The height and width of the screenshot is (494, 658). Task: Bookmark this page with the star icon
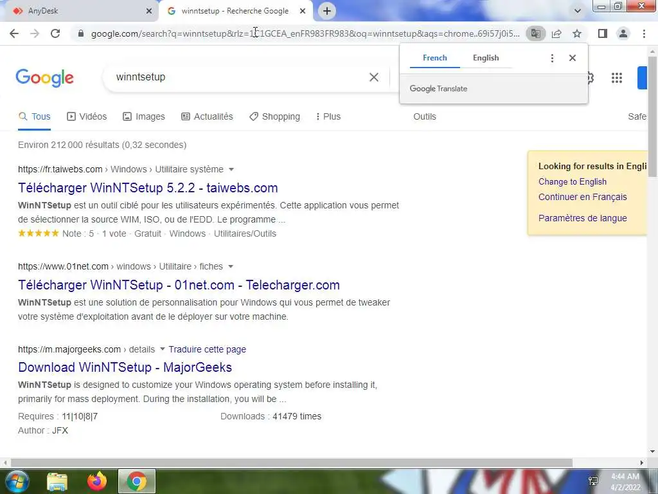coord(577,33)
